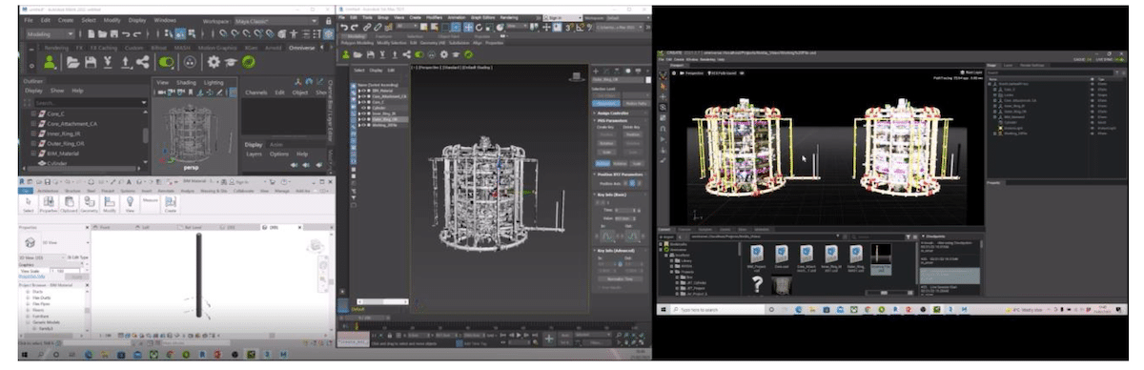
Task: Open Omniverse settings gear in Maya shelf
Action: pyautogui.click(x=214, y=62)
